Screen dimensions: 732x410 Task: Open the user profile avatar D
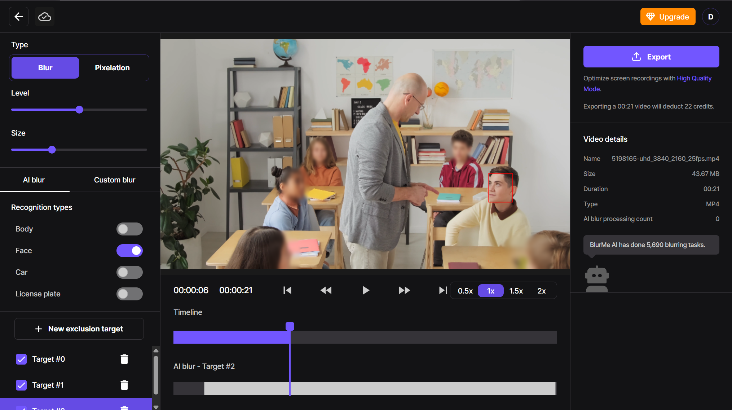coord(710,17)
